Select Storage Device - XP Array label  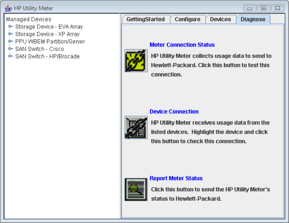point(47,34)
